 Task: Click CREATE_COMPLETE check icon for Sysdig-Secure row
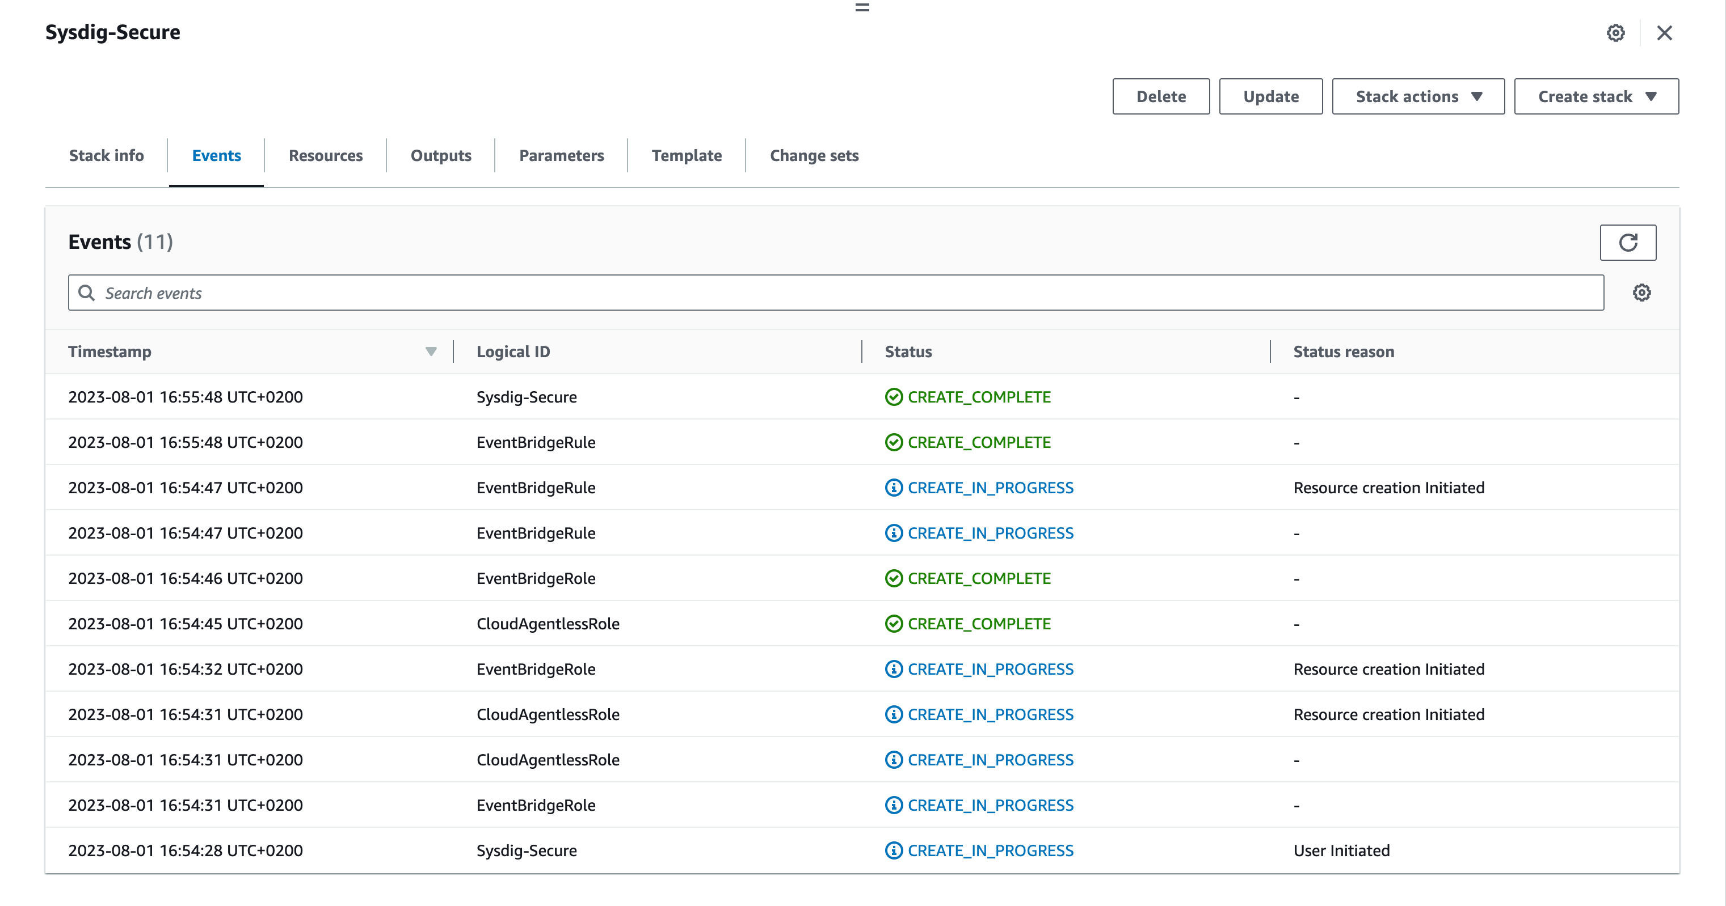pos(894,397)
